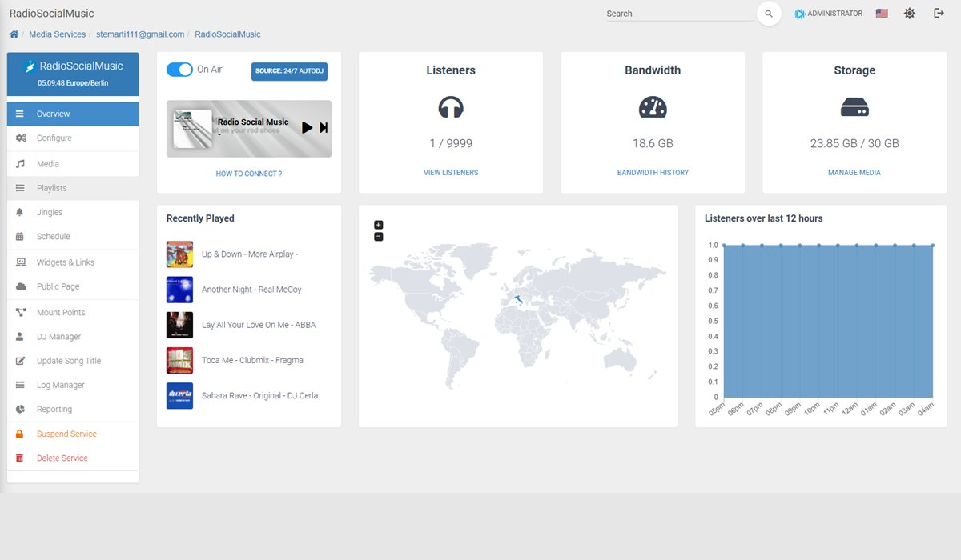
Task: Click the "23.85 GB / 30 GB" value
Action: point(854,143)
